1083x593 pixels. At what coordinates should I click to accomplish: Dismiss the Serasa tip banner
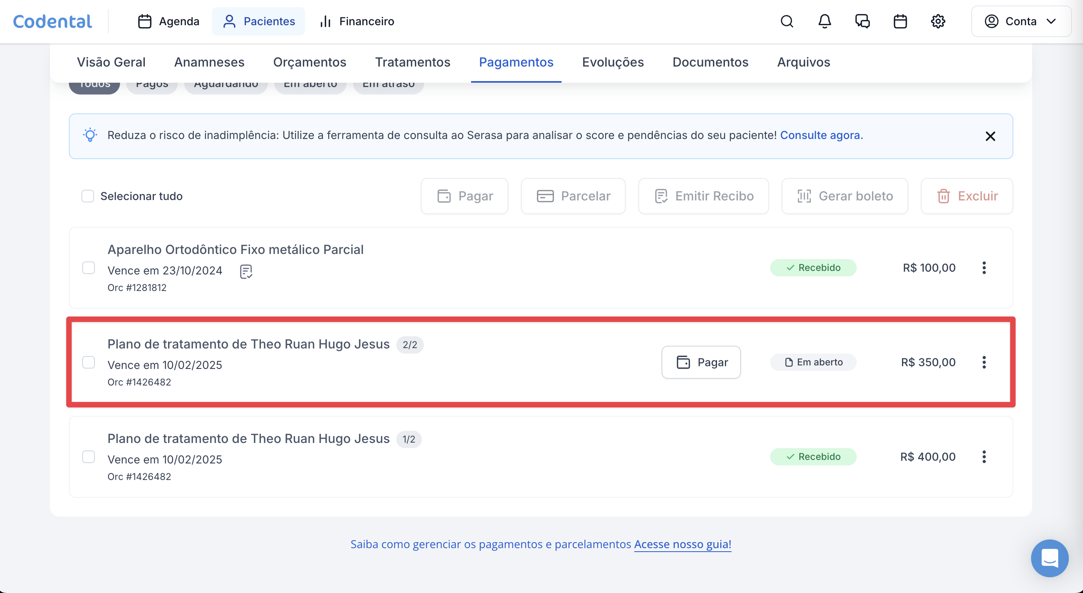(x=990, y=136)
